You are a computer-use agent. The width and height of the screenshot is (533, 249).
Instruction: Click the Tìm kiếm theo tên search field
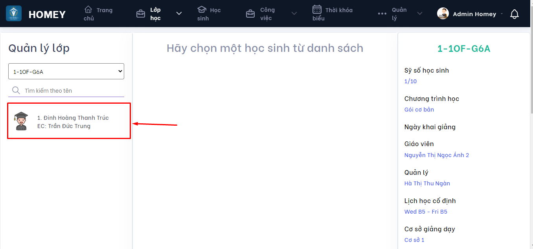tap(71, 90)
